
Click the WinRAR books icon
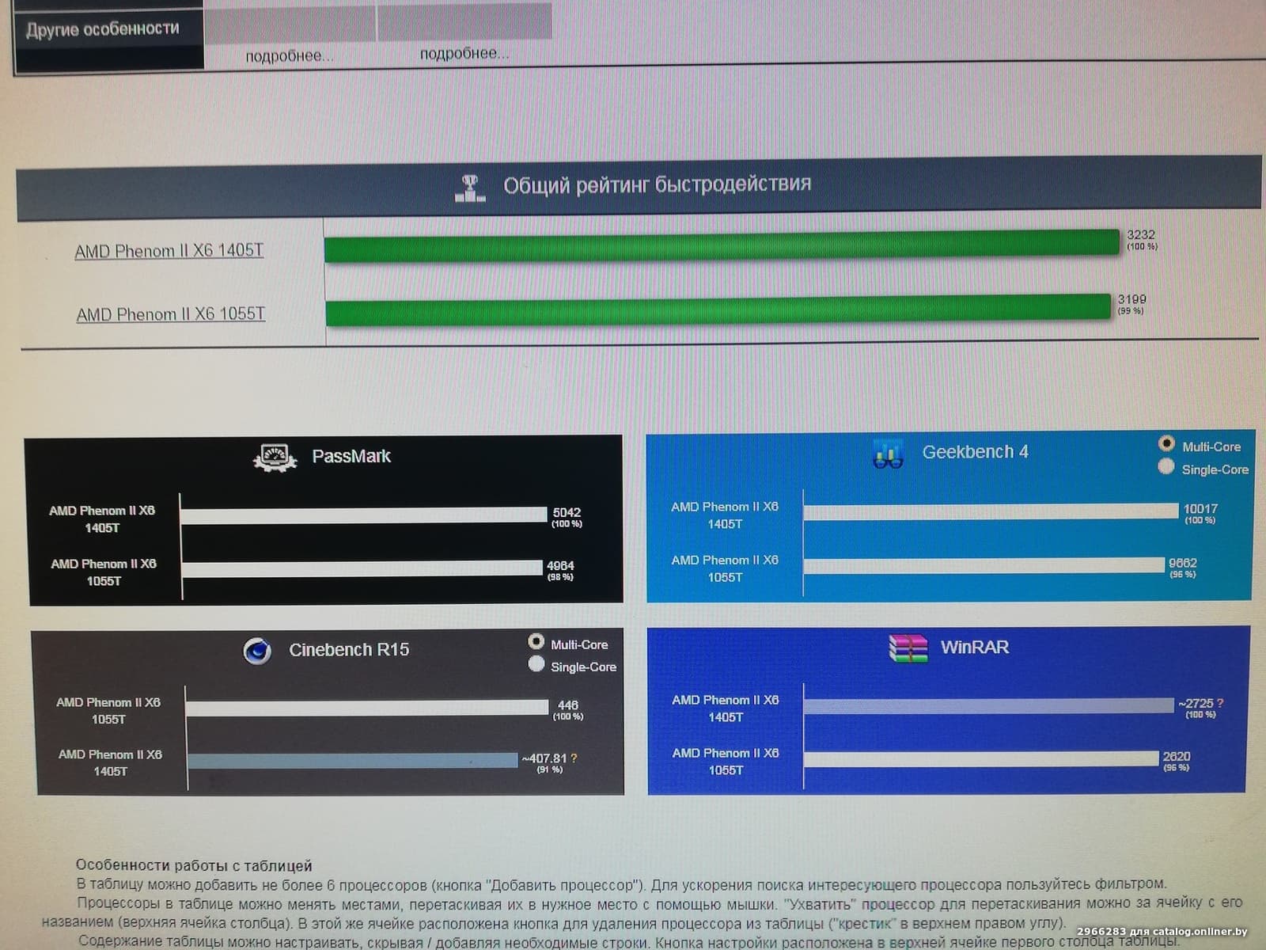point(908,648)
